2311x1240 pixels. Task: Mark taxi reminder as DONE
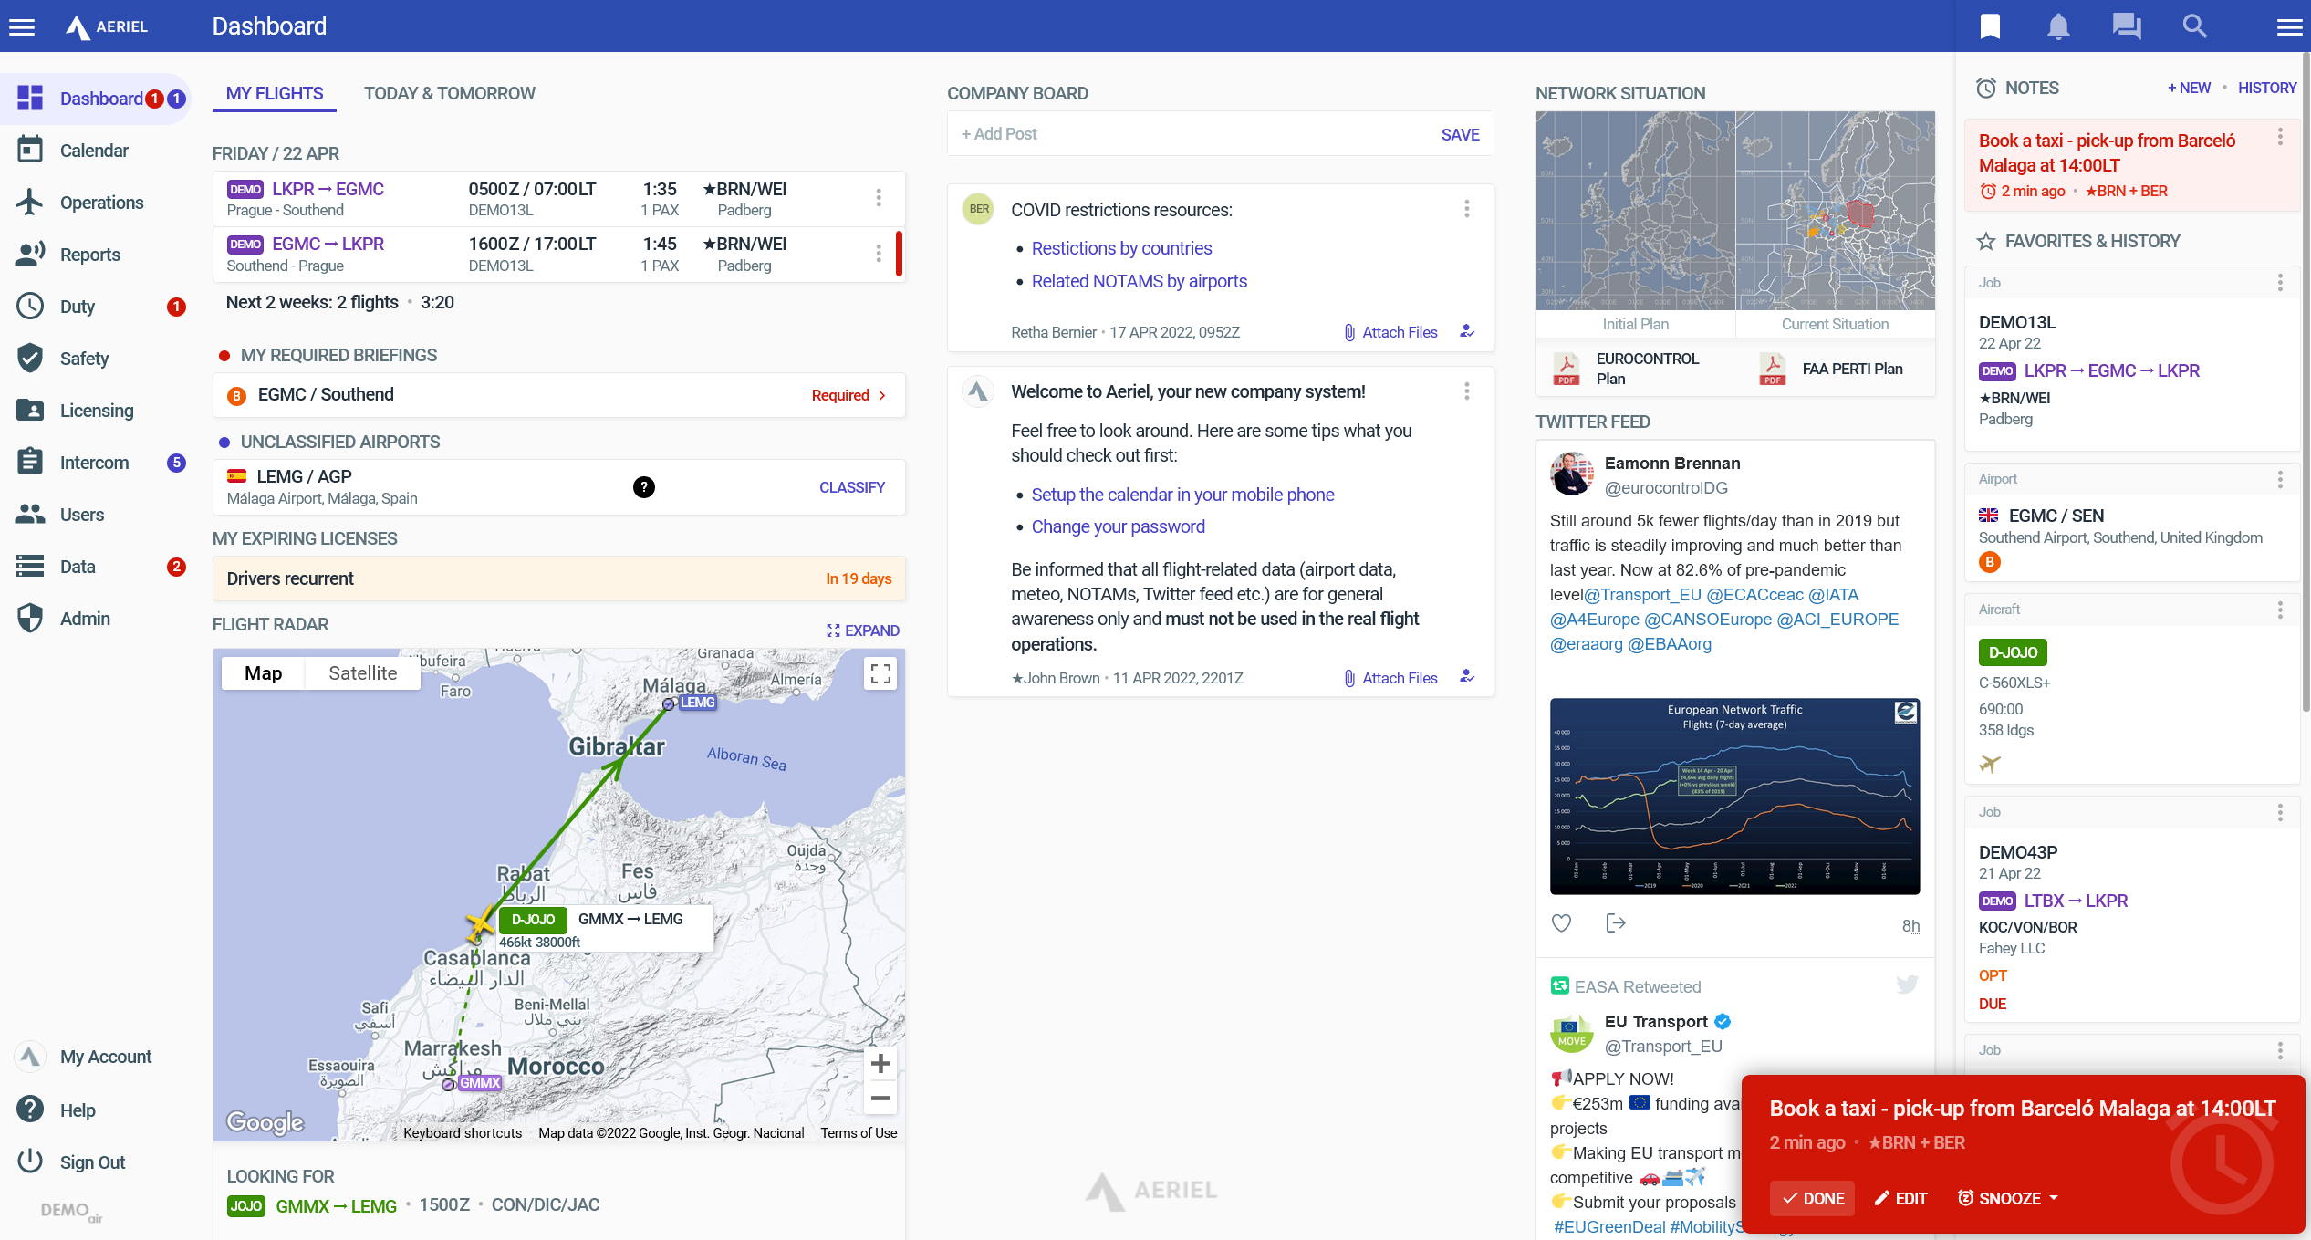point(1813,1198)
